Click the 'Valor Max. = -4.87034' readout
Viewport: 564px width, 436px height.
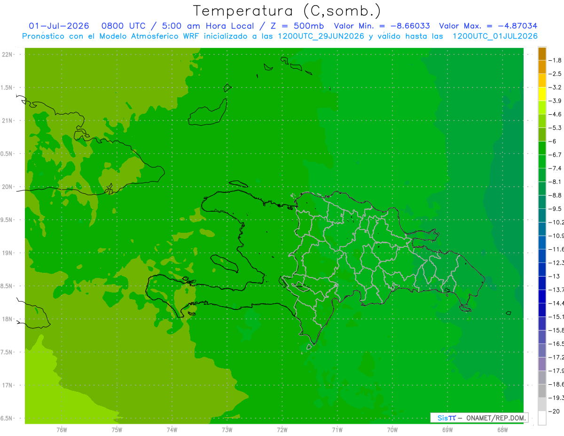(488, 26)
